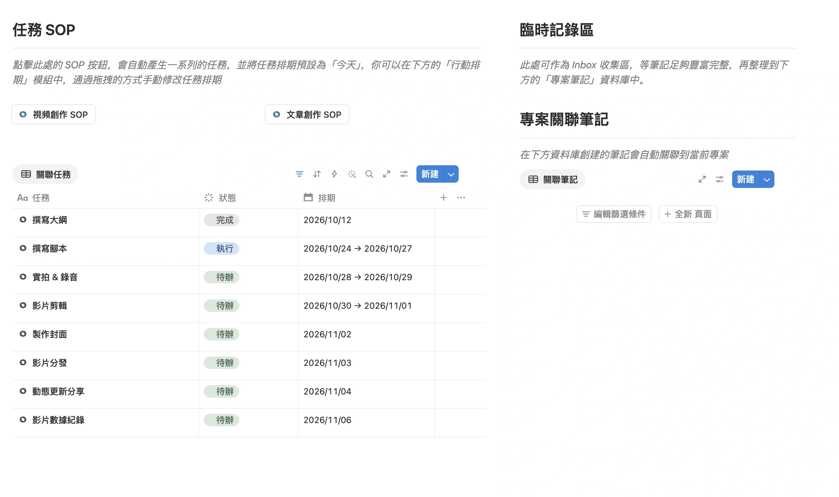Click the 視頻創作 SOP button
Screen dimensions: 839x497
point(53,115)
